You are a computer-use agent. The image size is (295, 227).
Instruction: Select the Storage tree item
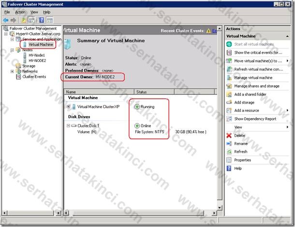coord(29,66)
